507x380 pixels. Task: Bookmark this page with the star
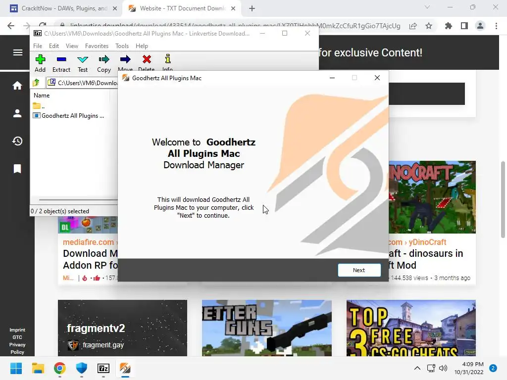(x=429, y=26)
